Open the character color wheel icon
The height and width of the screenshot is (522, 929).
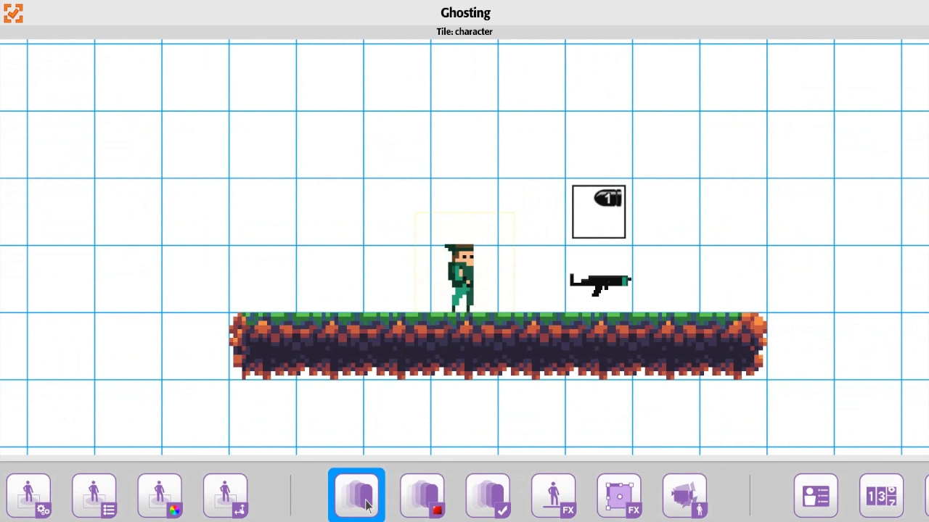point(160,496)
